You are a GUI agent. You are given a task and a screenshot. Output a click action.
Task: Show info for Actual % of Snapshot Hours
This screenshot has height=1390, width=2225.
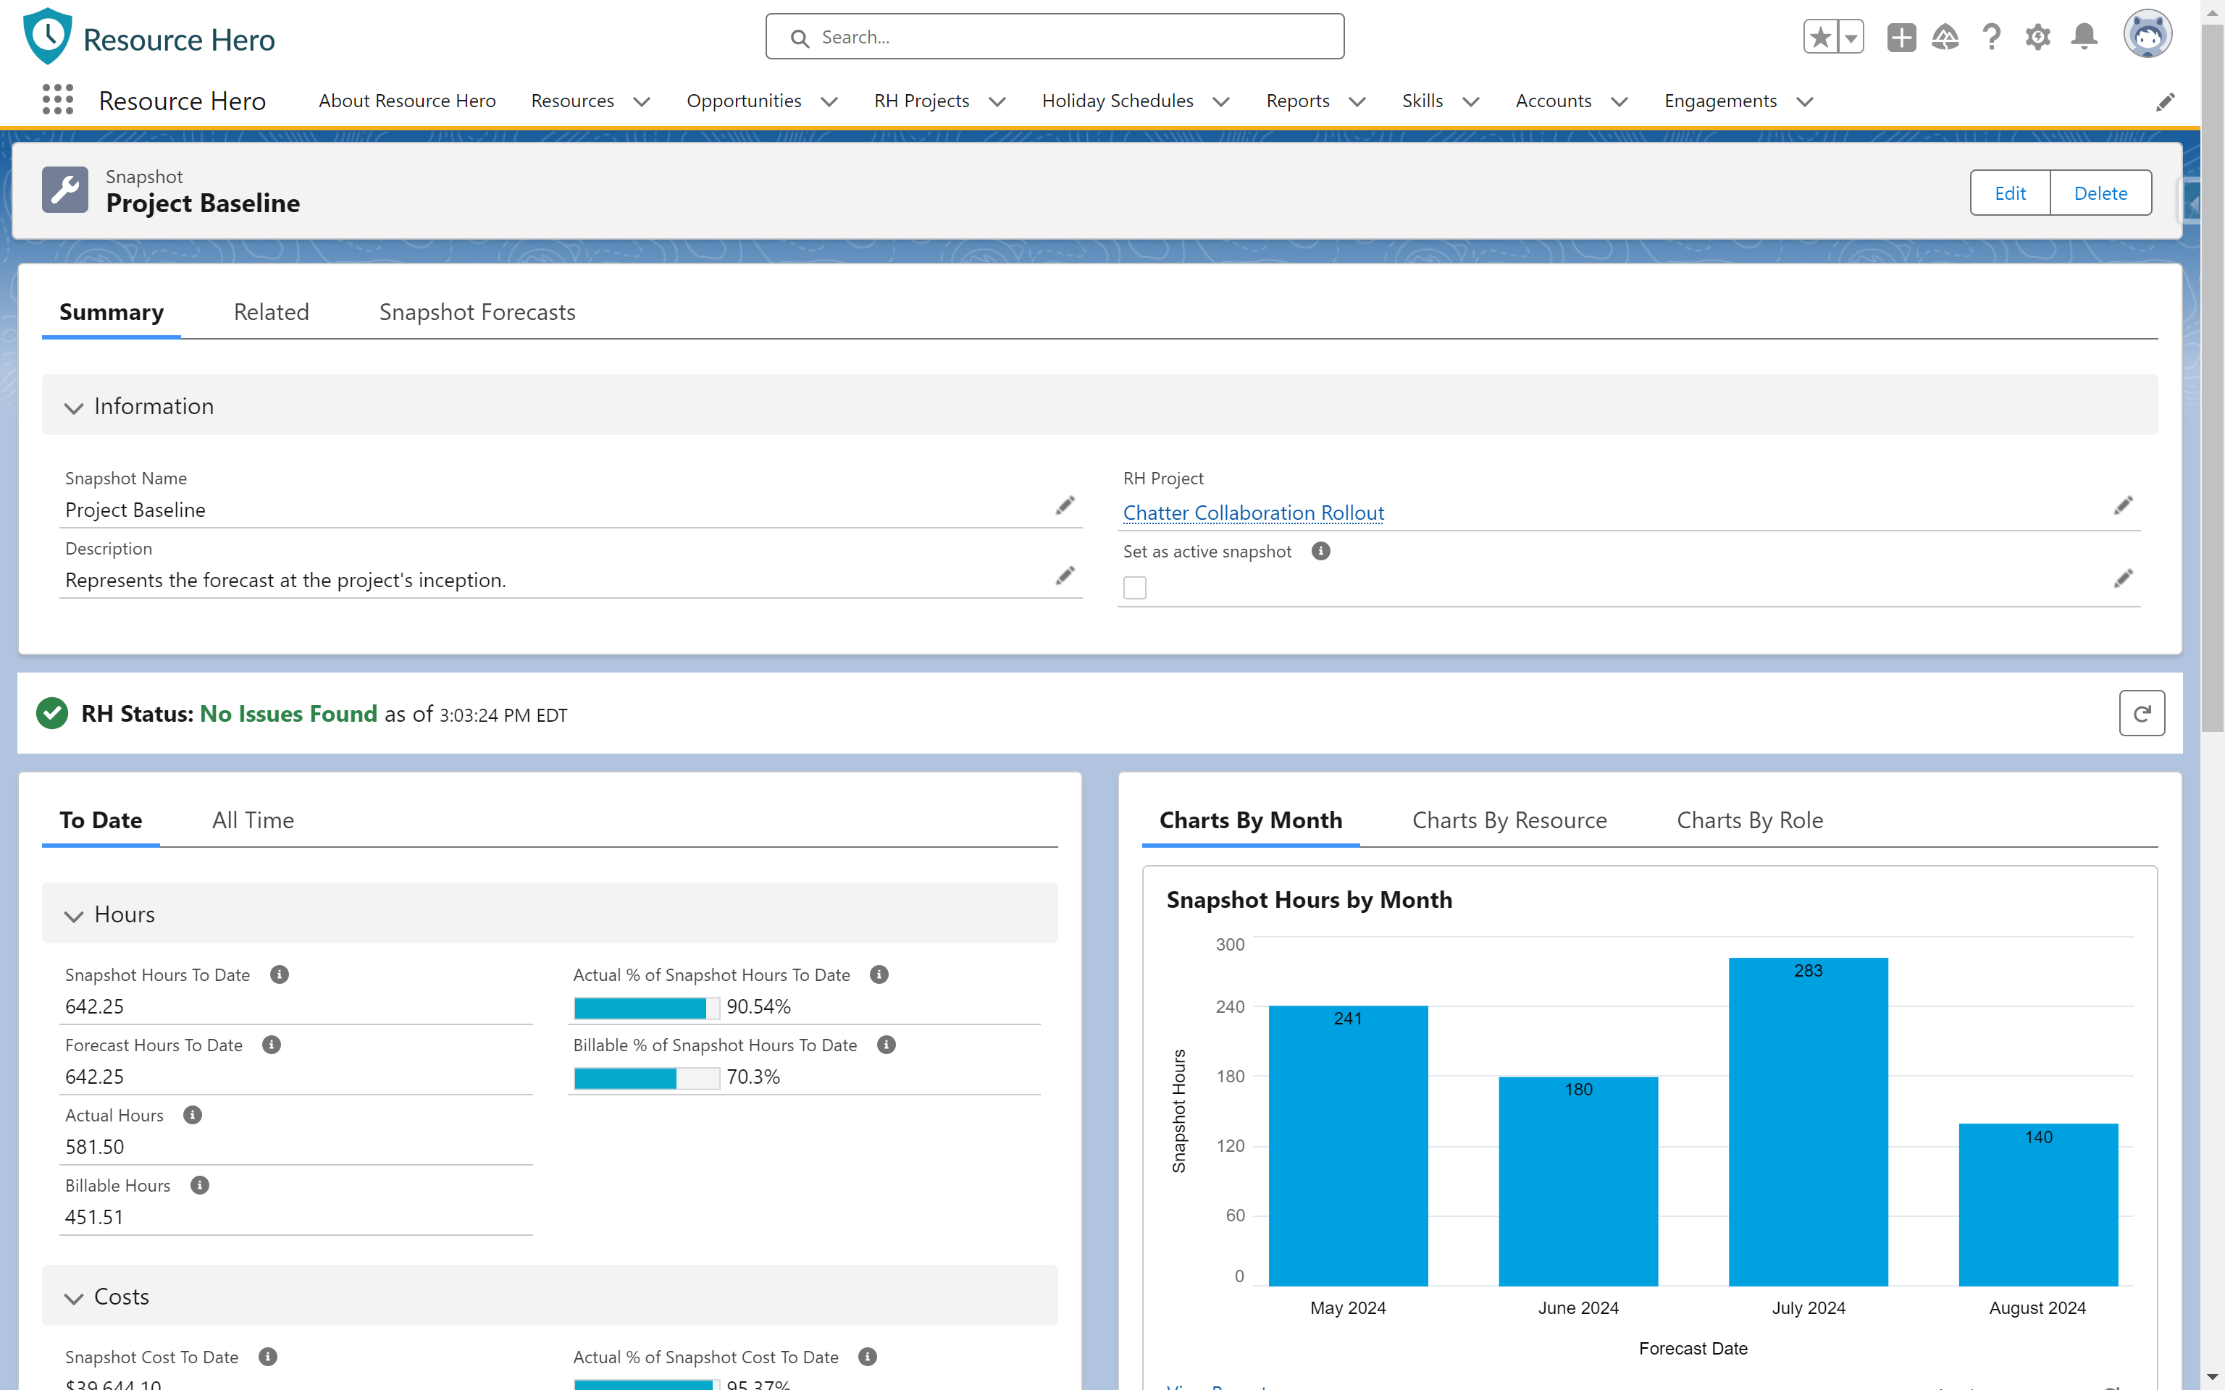click(879, 974)
